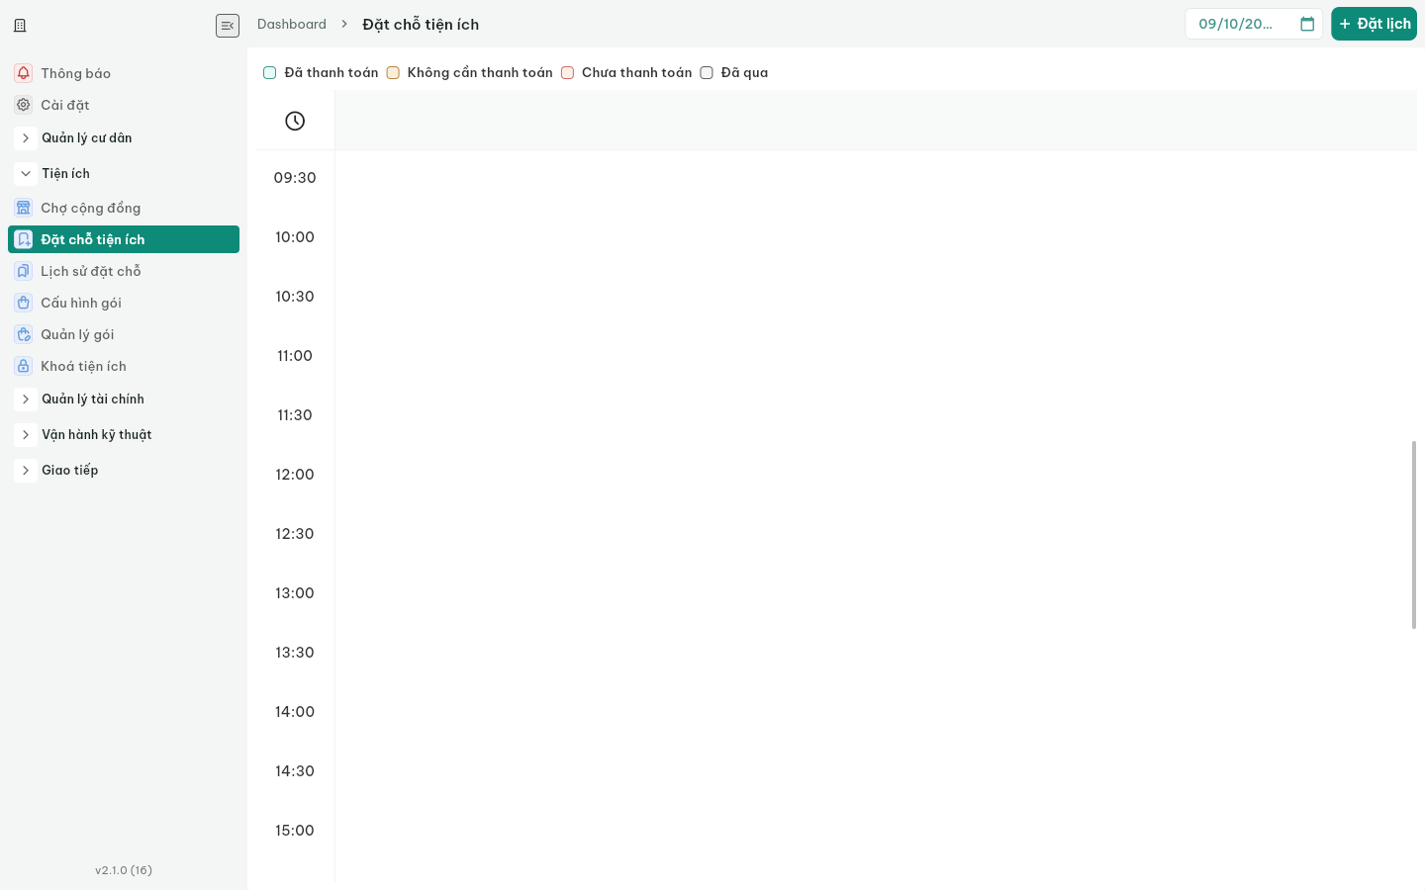Toggle the Đã thanh toán checkbox
Screen dimensions: 1425x890
coord(269,72)
